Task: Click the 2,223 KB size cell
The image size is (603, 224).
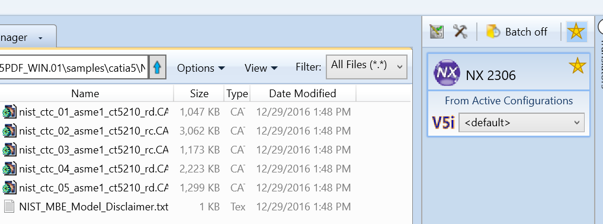Action: point(200,168)
